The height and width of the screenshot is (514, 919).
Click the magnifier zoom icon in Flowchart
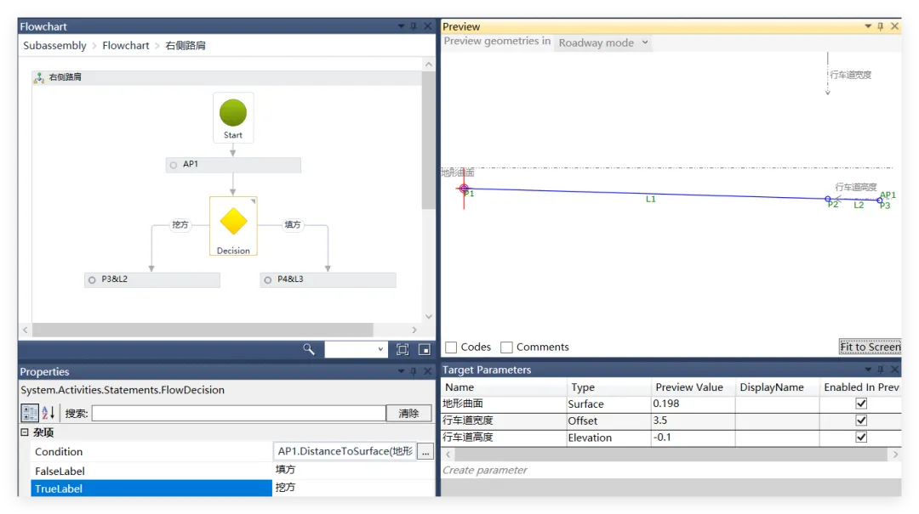coord(308,349)
